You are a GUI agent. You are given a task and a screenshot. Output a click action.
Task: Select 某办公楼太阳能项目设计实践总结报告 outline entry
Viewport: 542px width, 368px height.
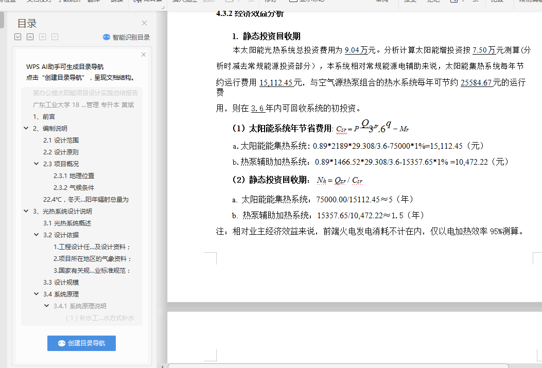click(85, 93)
